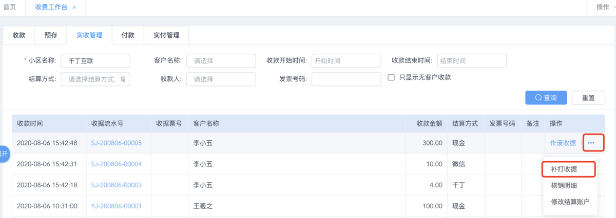Image resolution: width=616 pixels, height=218 pixels.
Task: Open the 收款人 dropdown
Action: [x=221, y=79]
